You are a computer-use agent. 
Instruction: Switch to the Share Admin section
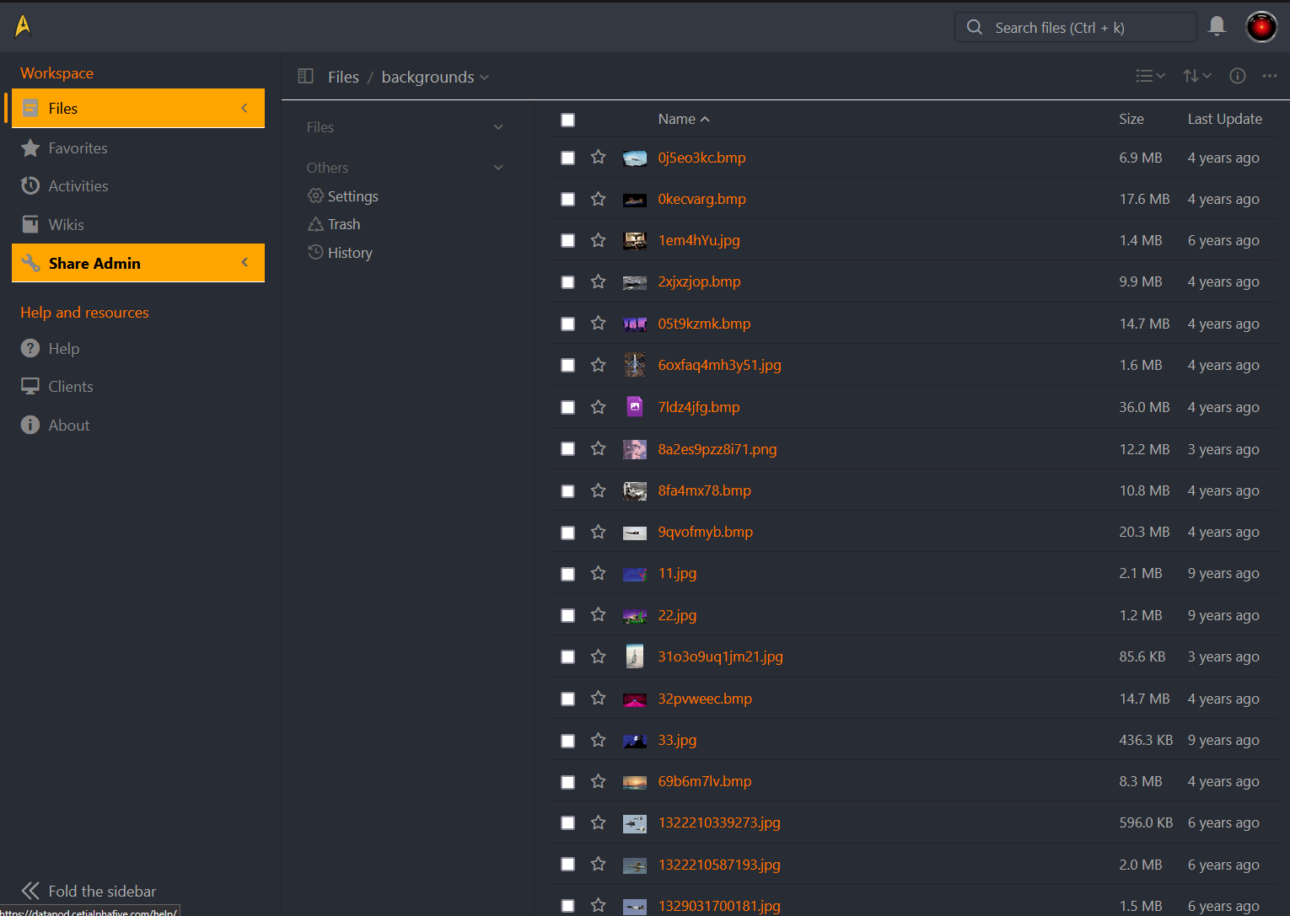(94, 263)
